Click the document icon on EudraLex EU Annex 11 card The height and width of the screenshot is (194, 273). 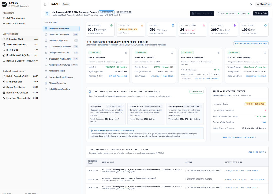point(172,53)
